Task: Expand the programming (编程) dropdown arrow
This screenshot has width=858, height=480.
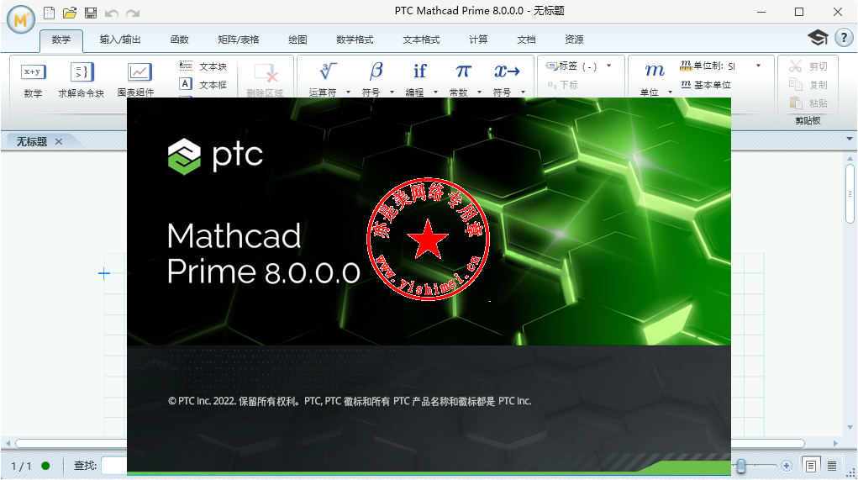Action: (x=435, y=92)
